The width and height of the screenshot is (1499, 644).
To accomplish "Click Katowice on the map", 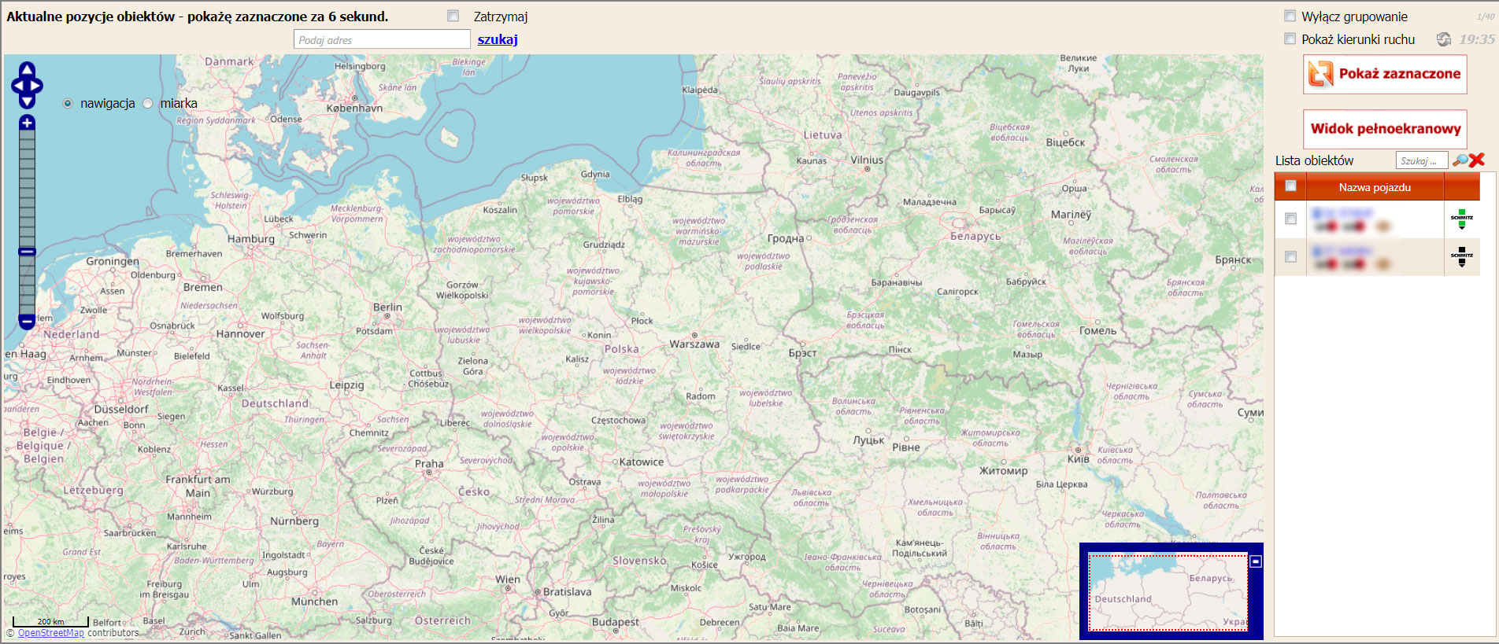I will tap(641, 462).
